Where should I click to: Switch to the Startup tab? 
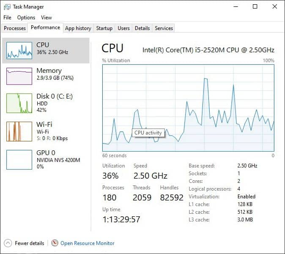coord(104,28)
